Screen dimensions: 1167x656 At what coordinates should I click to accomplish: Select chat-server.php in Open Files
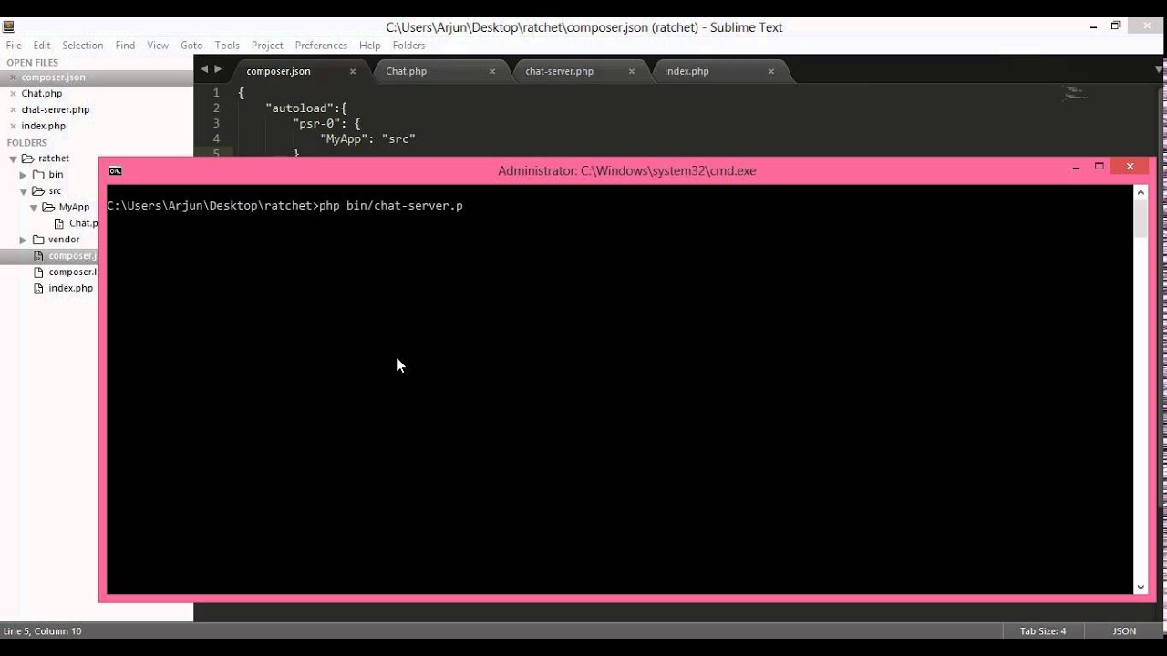[56, 110]
